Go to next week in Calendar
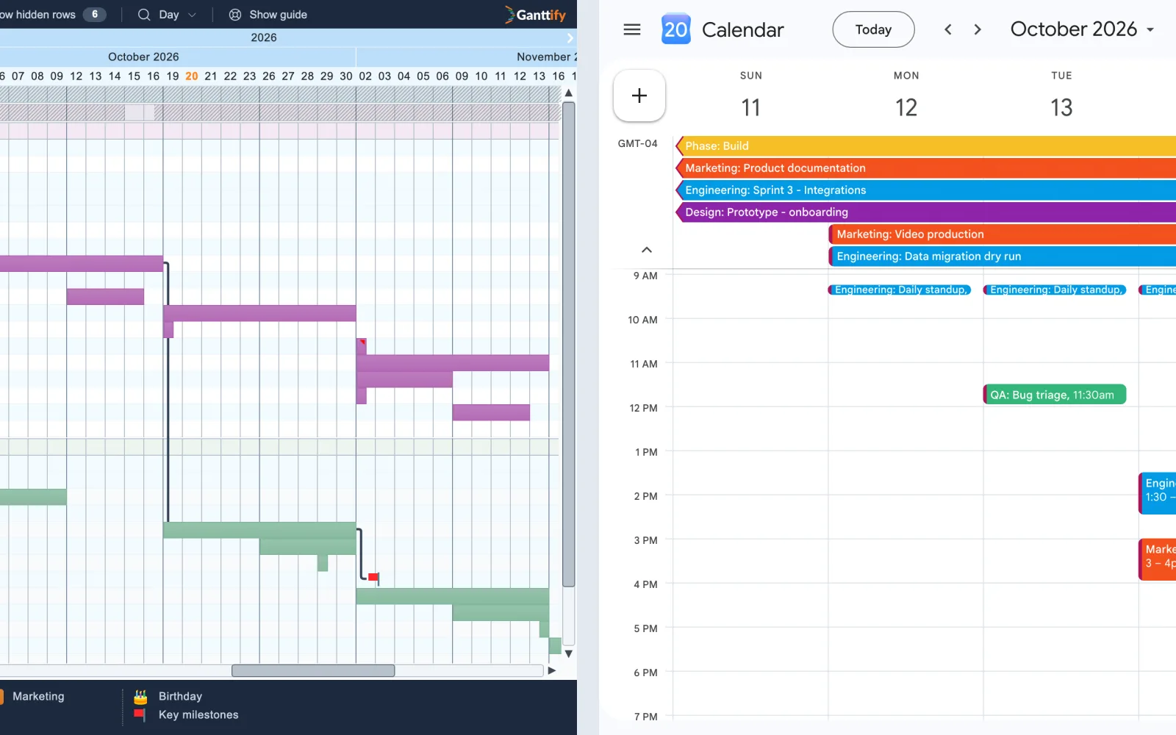Screen dimensions: 1176x735 click(978, 29)
